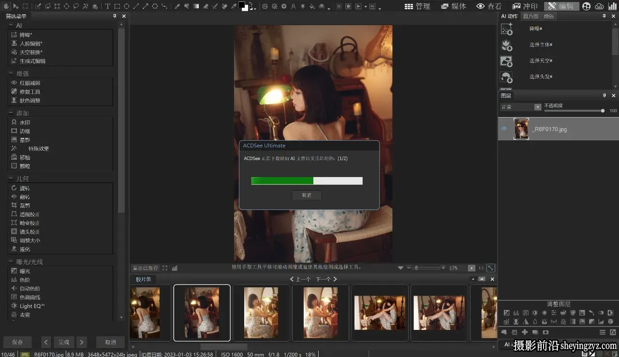Select the Arrow drawing tool
This screenshot has height=357, width=619.
[145, 6]
